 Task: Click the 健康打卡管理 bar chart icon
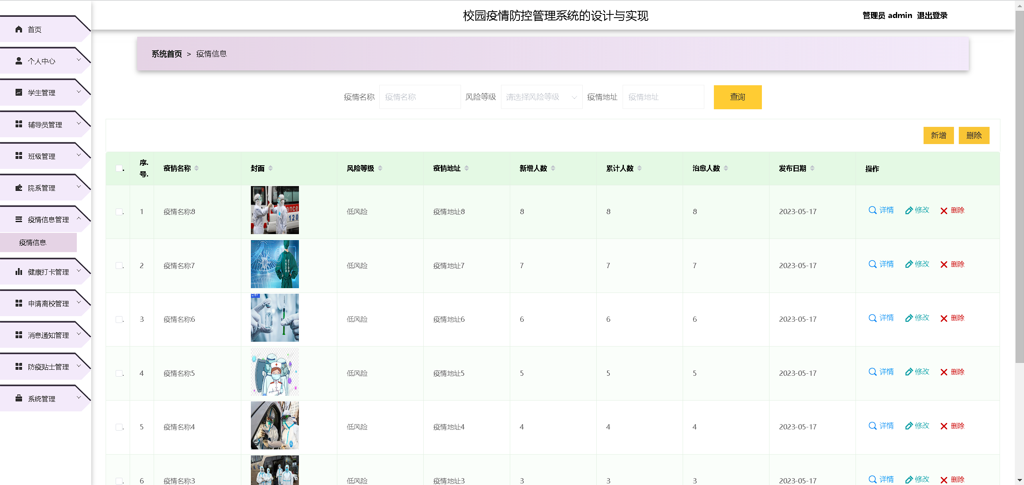point(19,272)
